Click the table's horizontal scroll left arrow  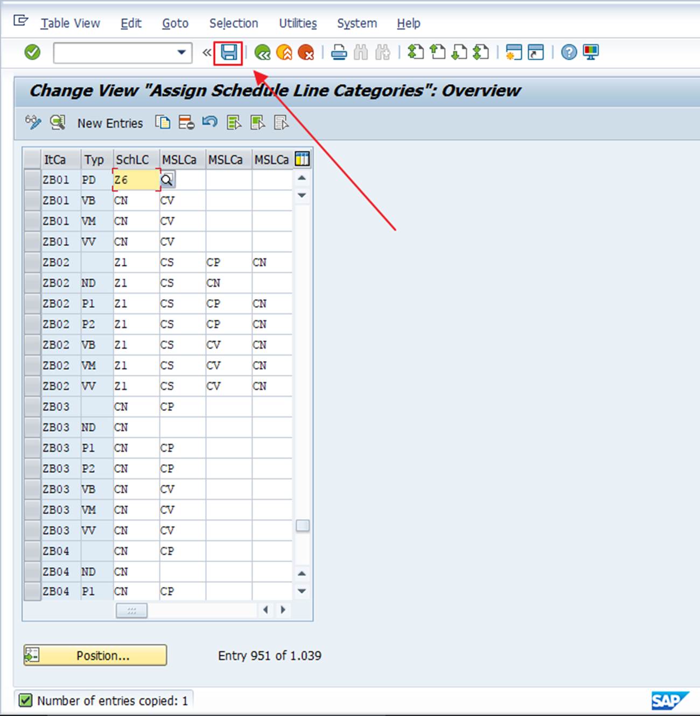coord(265,609)
